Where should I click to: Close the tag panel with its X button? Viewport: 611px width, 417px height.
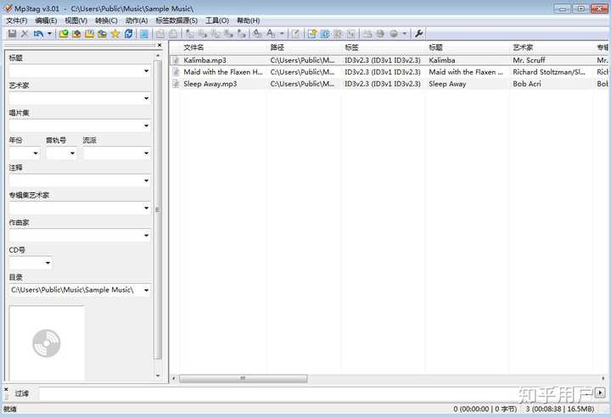[x=160, y=45]
